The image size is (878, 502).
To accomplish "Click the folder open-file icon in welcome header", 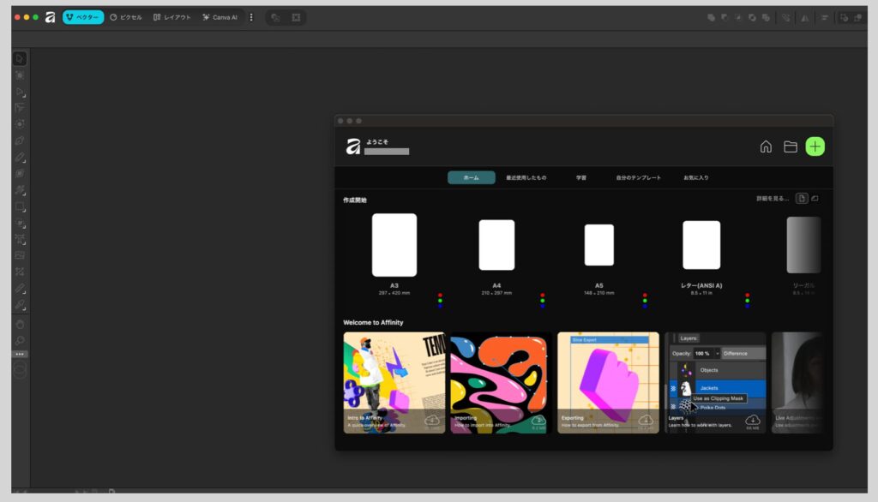I will pyautogui.click(x=791, y=146).
